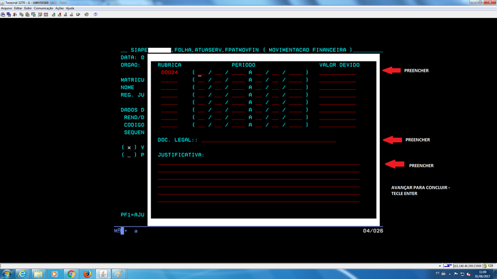Launch Internet Explorer from taskbar
This screenshot has height=279, width=497.
click(21, 273)
